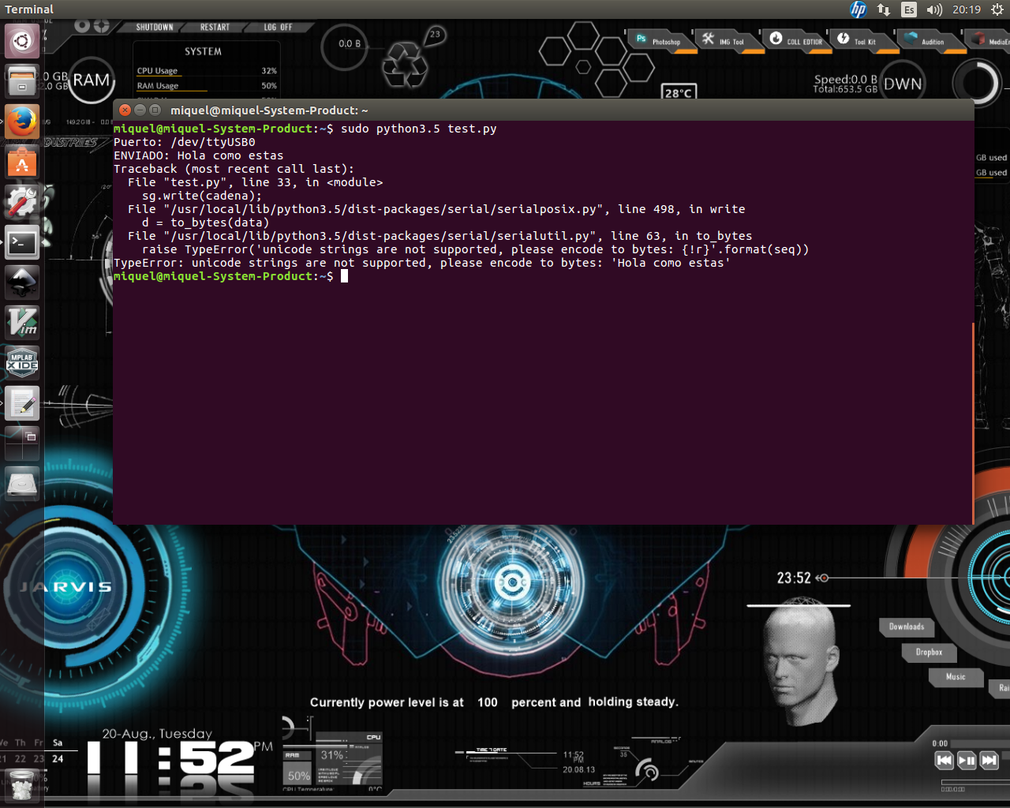Click the 'sudo python3.5 test.py' command text
This screenshot has width=1010, height=808.
[x=419, y=129]
